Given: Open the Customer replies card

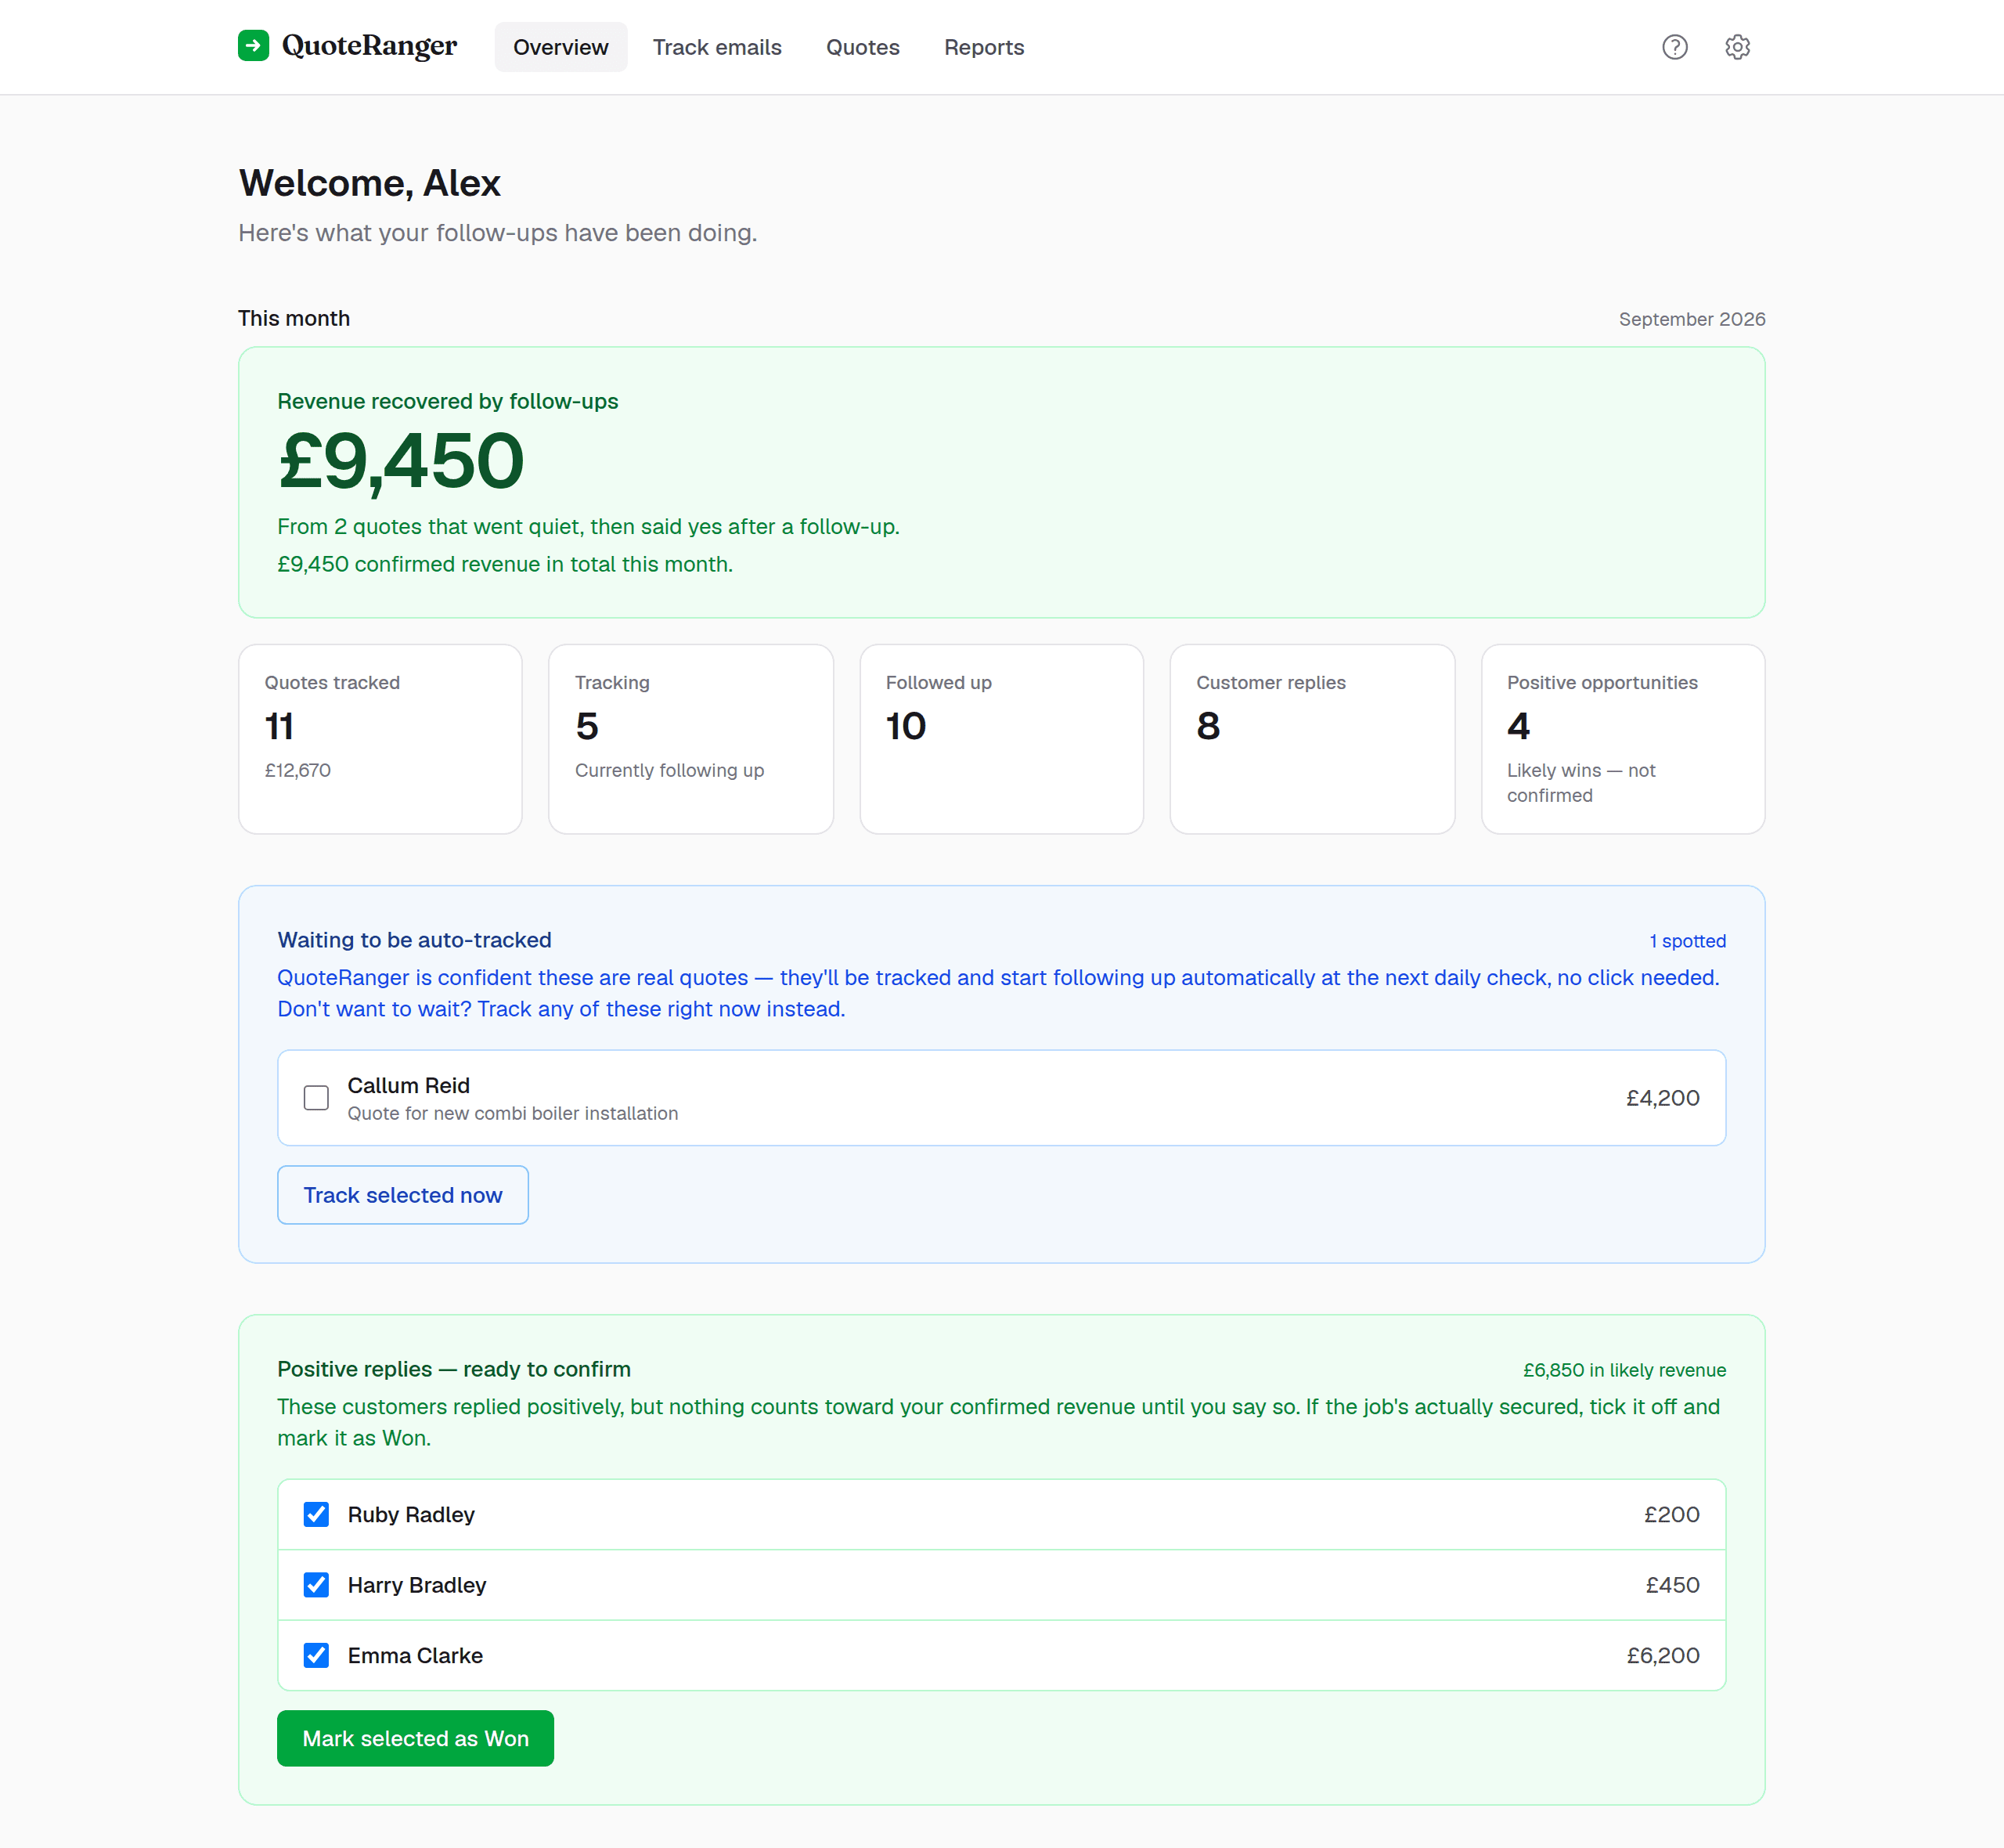Looking at the screenshot, I should (x=1312, y=739).
